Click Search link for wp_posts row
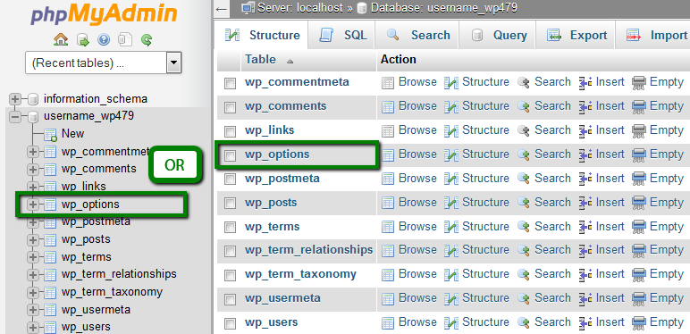This screenshot has height=334, width=690. pyautogui.click(x=552, y=202)
